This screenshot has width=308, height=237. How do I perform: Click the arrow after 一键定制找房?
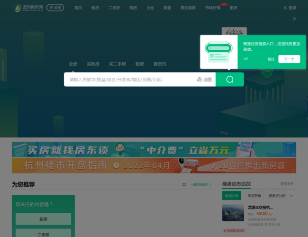[x=210, y=184]
